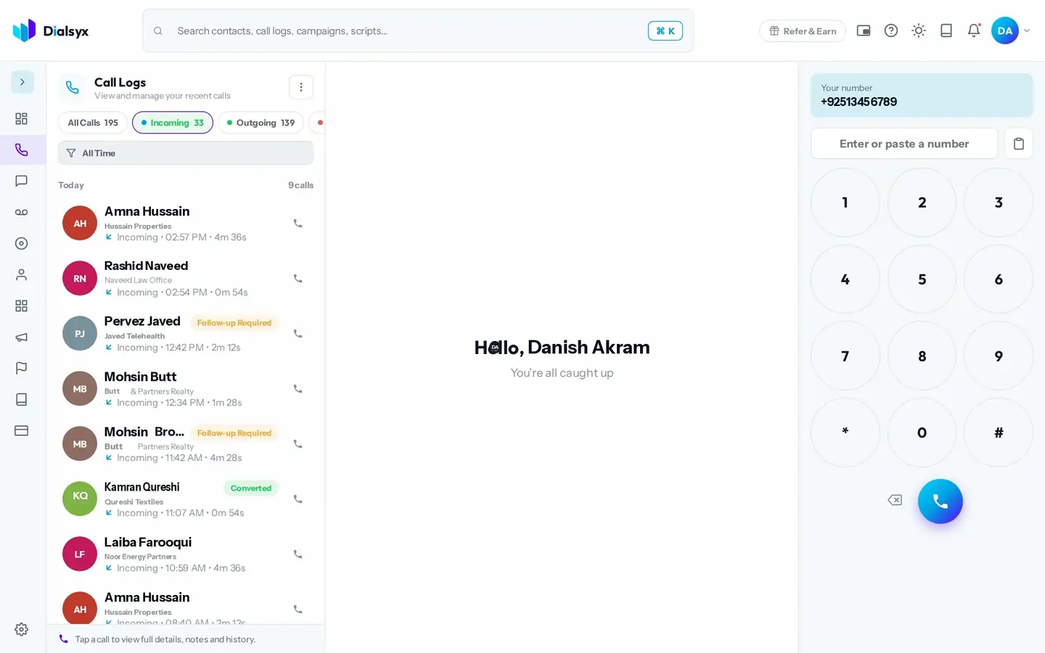
Task: Open the Voicemail icon in sidebar
Action: [22, 213]
